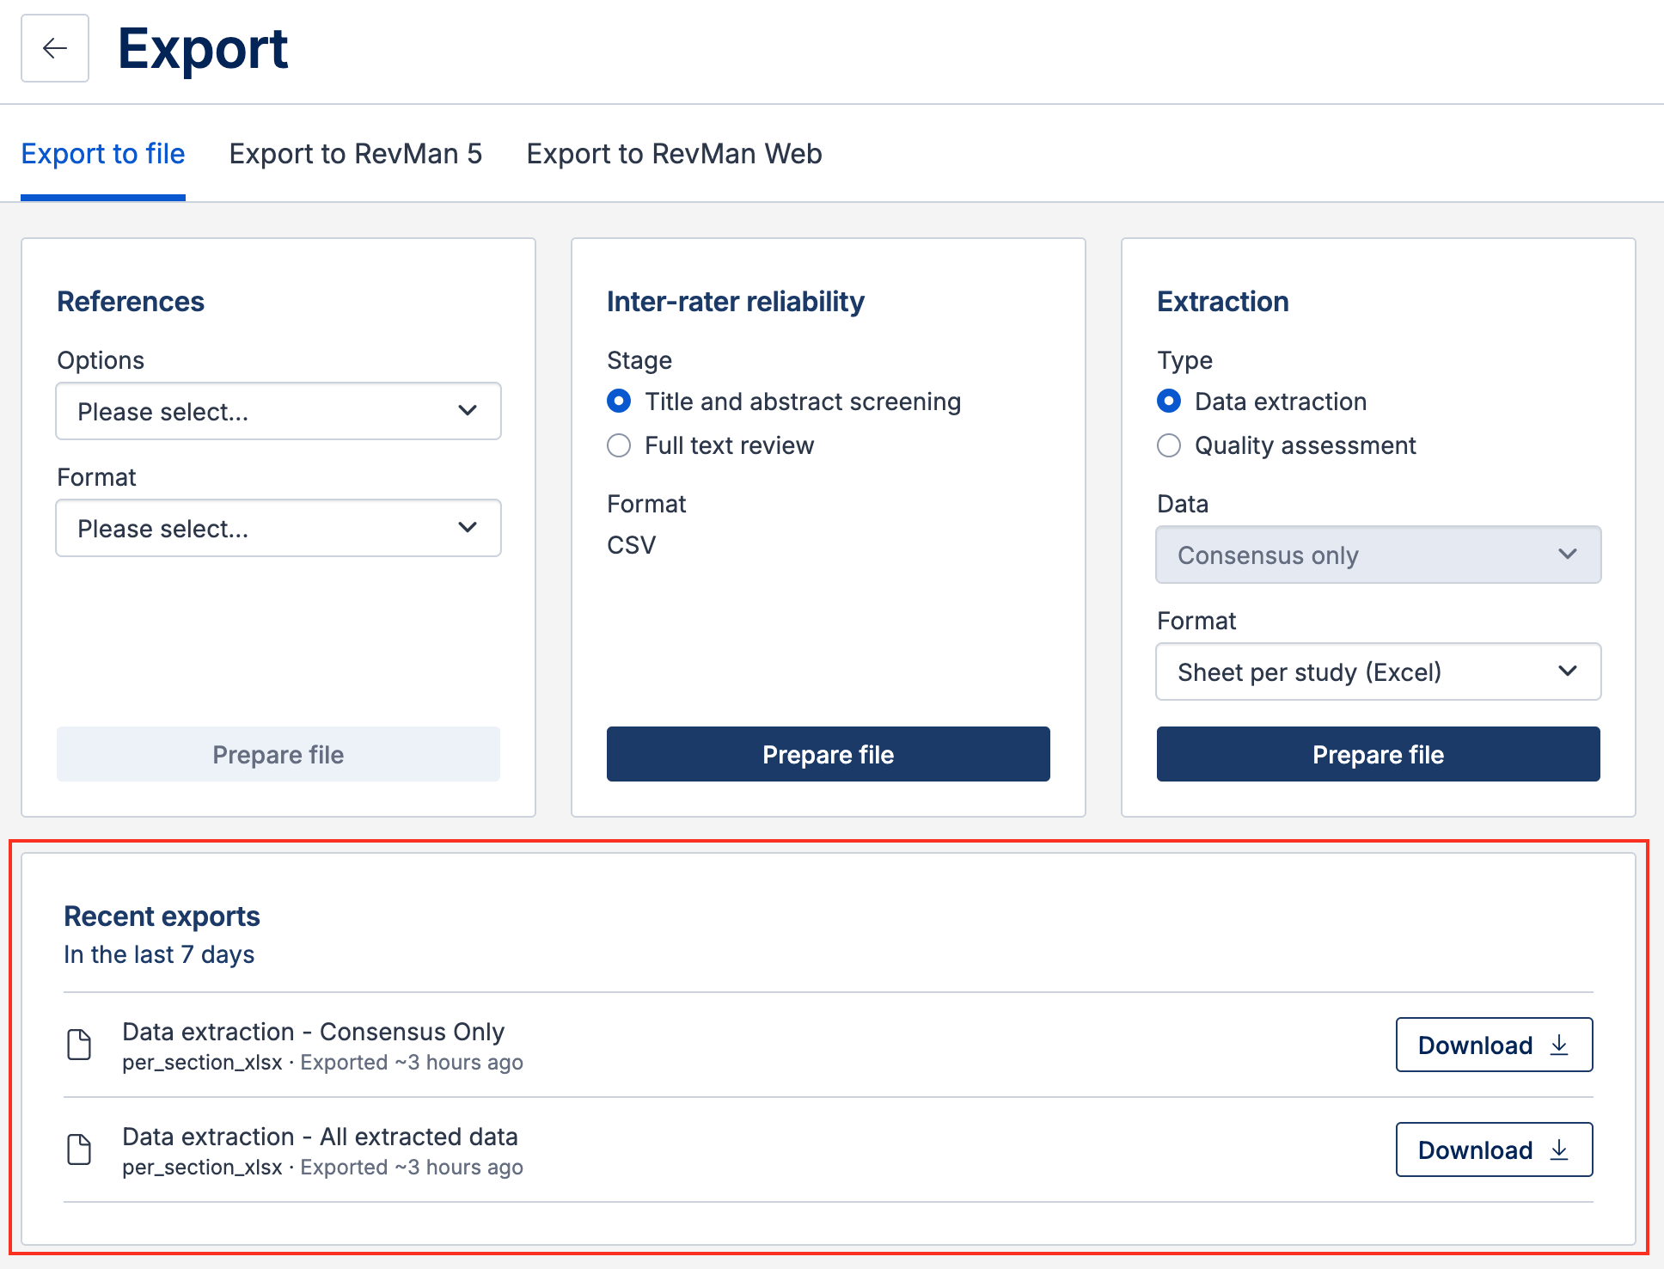The height and width of the screenshot is (1269, 1664).
Task: Prepare file for Inter-rater reliability
Action: (x=828, y=754)
